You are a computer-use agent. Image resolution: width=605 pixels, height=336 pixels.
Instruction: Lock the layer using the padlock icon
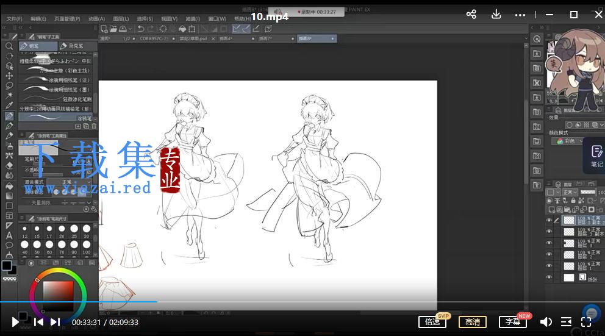(x=573, y=201)
